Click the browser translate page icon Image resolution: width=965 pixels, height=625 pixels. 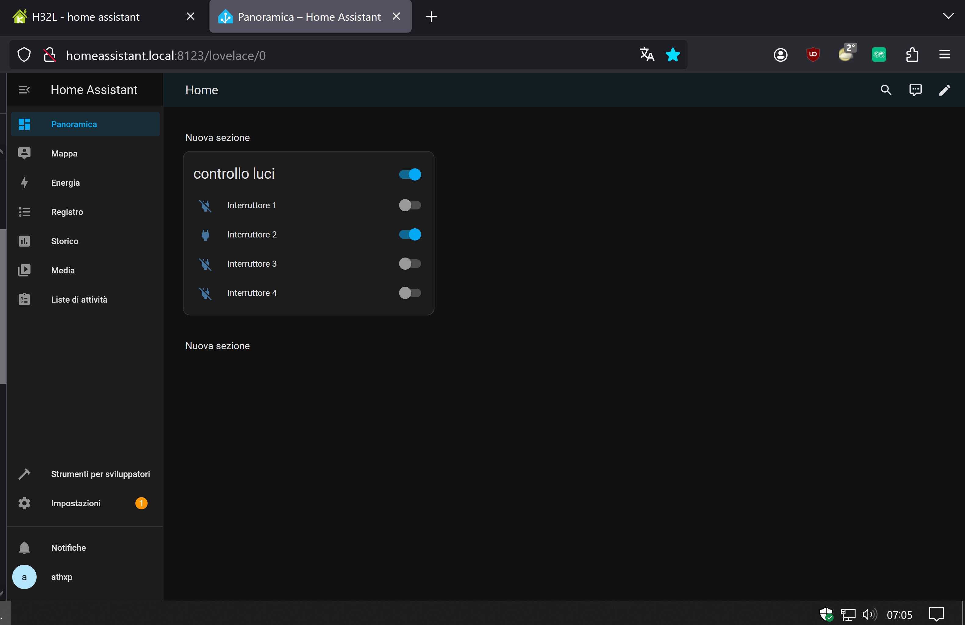point(647,55)
